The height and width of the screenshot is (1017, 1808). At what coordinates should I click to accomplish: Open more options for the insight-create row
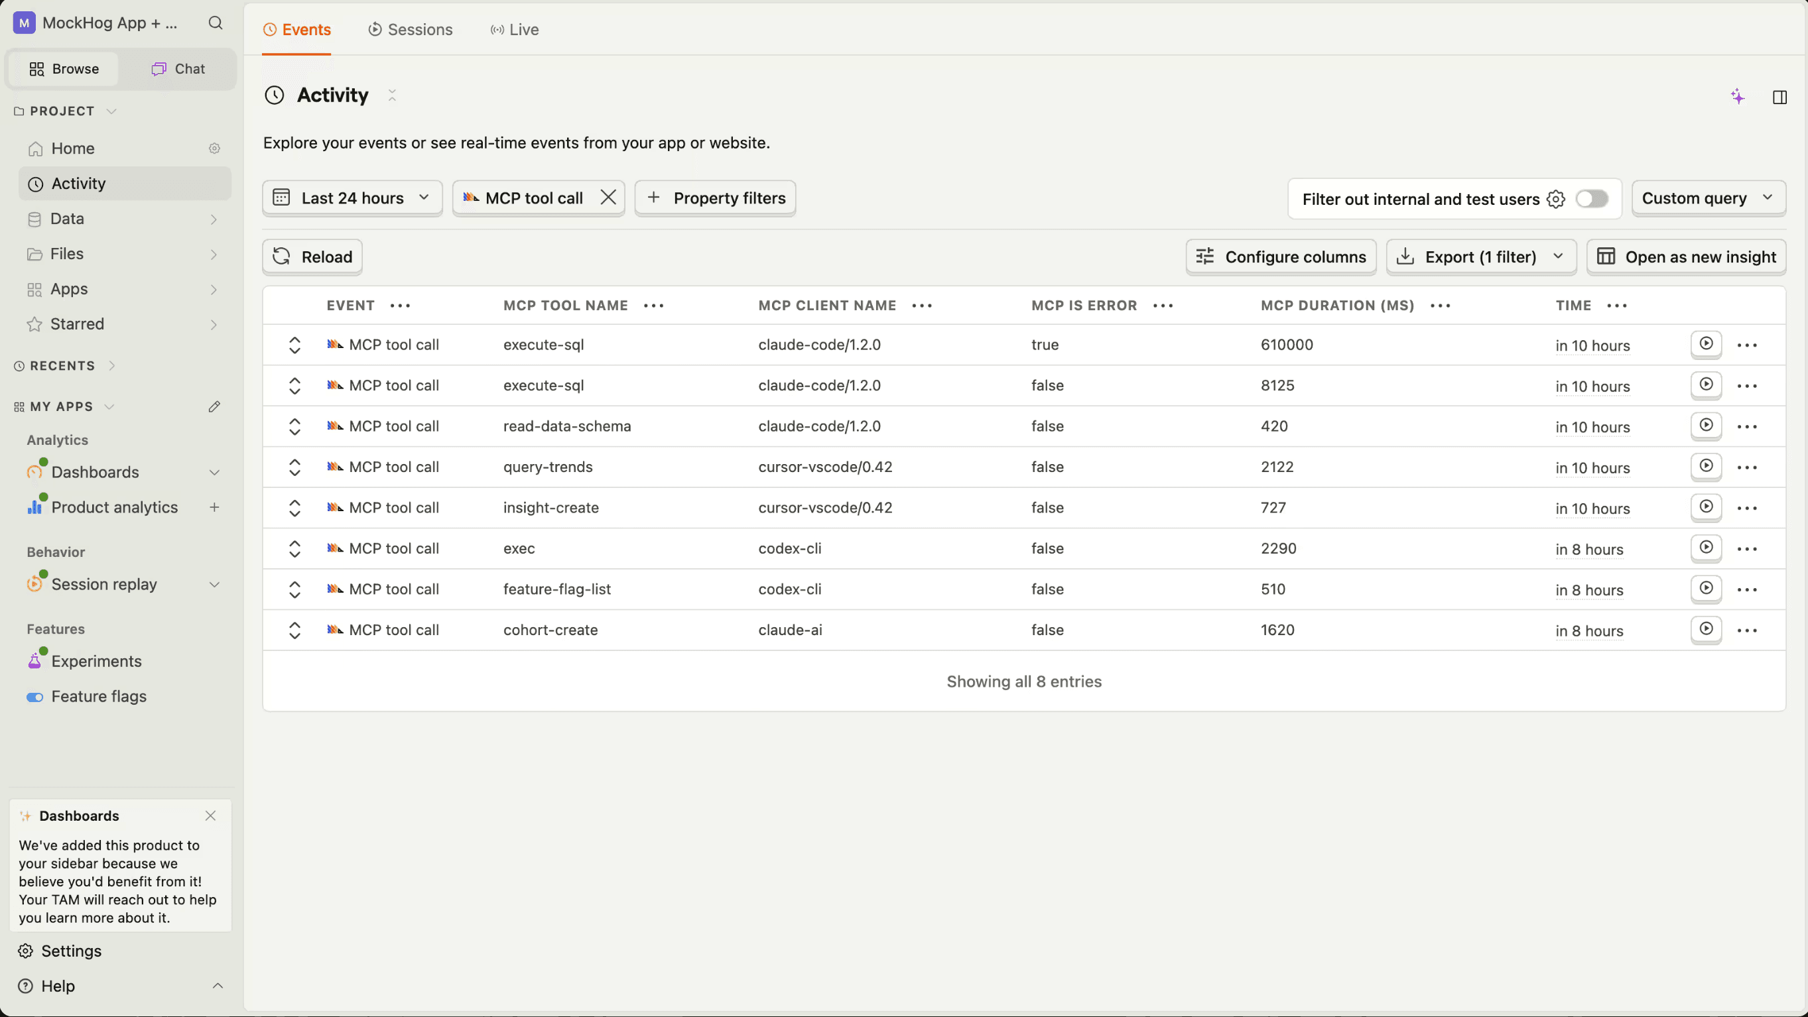point(1746,508)
